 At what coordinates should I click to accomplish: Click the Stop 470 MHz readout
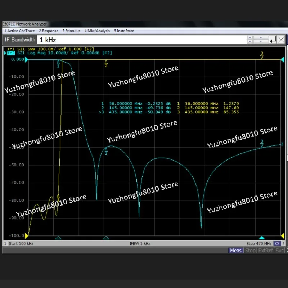[259, 244]
